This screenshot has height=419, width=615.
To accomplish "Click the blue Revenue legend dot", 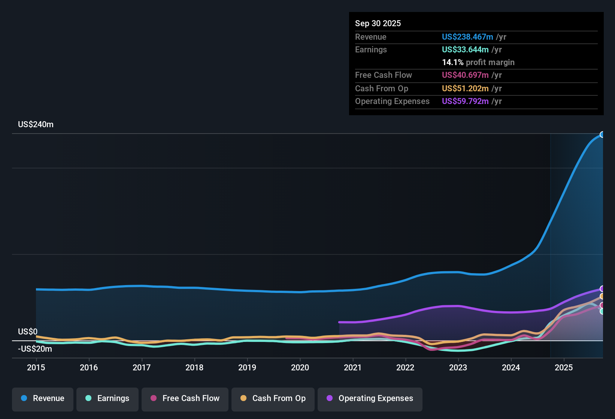I will point(24,398).
